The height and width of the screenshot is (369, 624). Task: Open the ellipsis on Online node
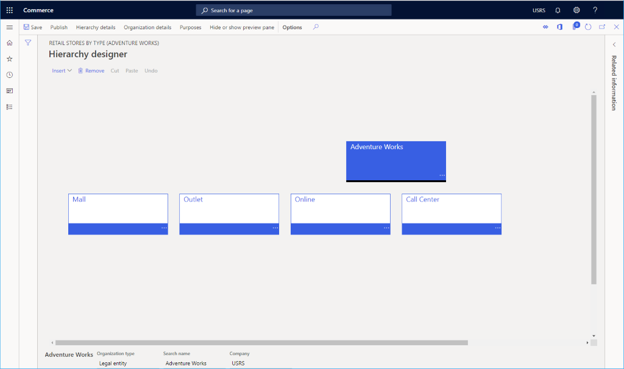point(386,228)
